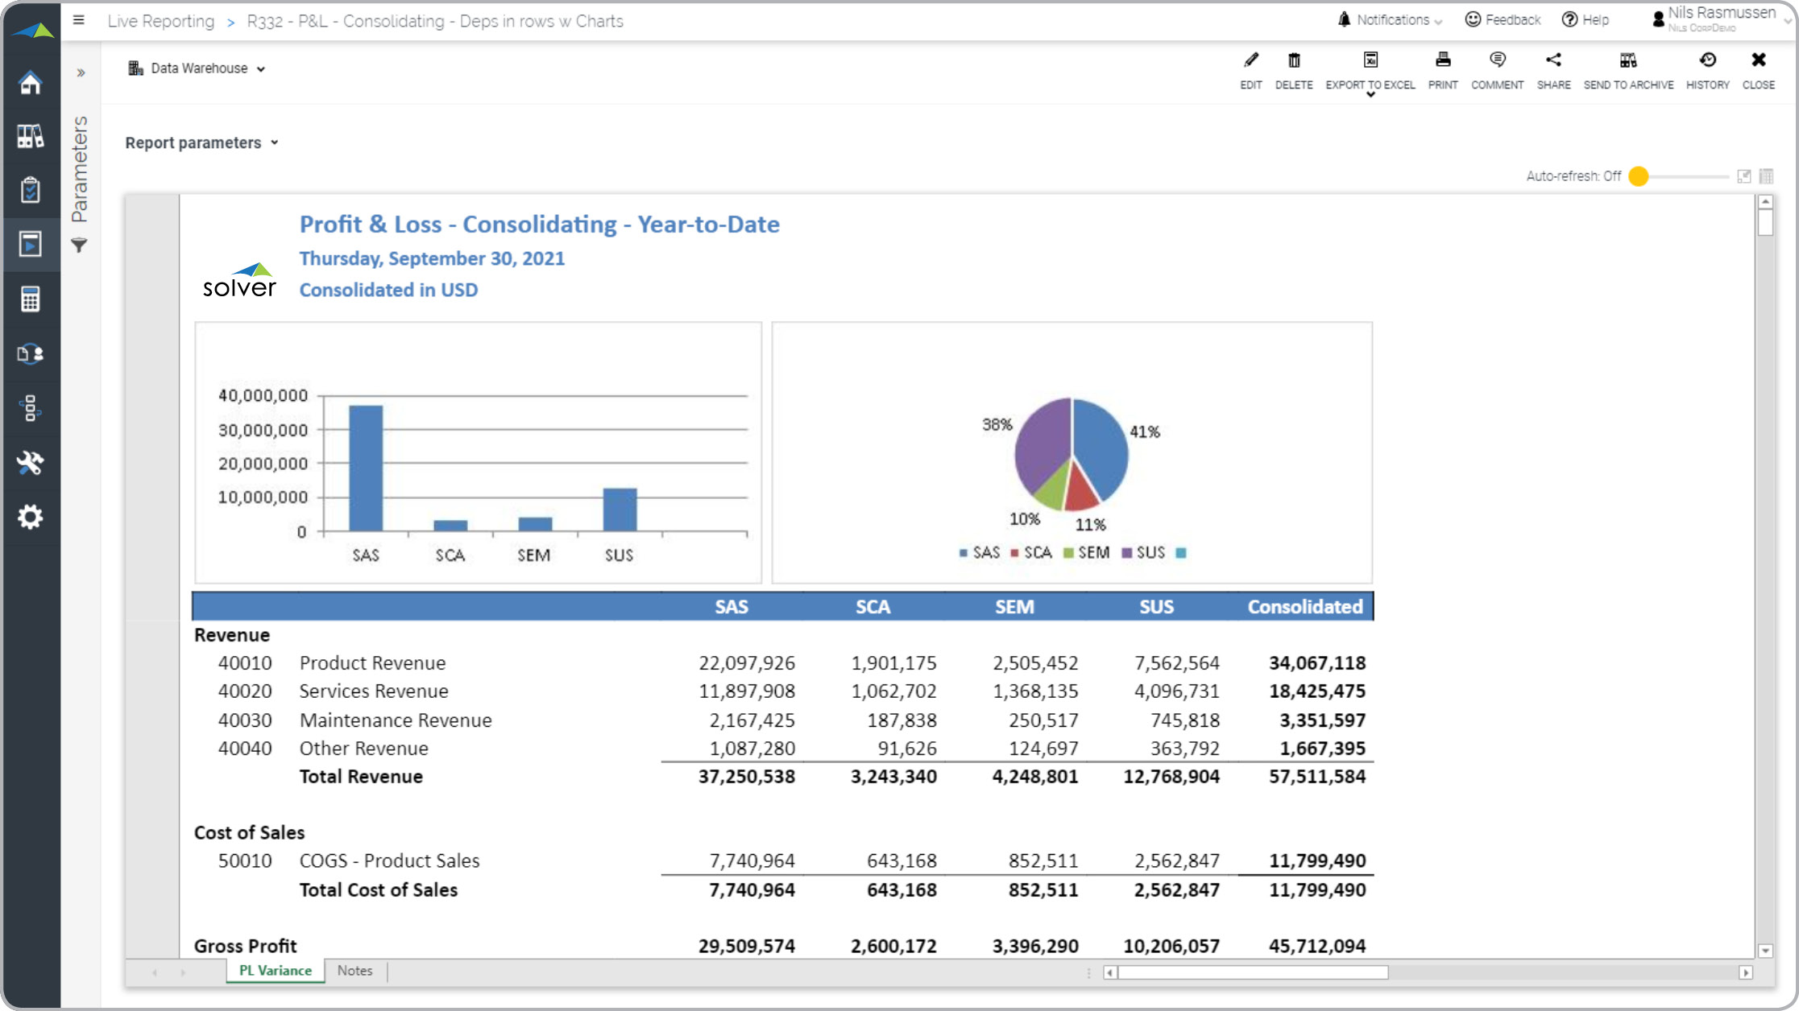This screenshot has height=1011, width=1799.
Task: Expand the Report parameters section
Action: 201,142
